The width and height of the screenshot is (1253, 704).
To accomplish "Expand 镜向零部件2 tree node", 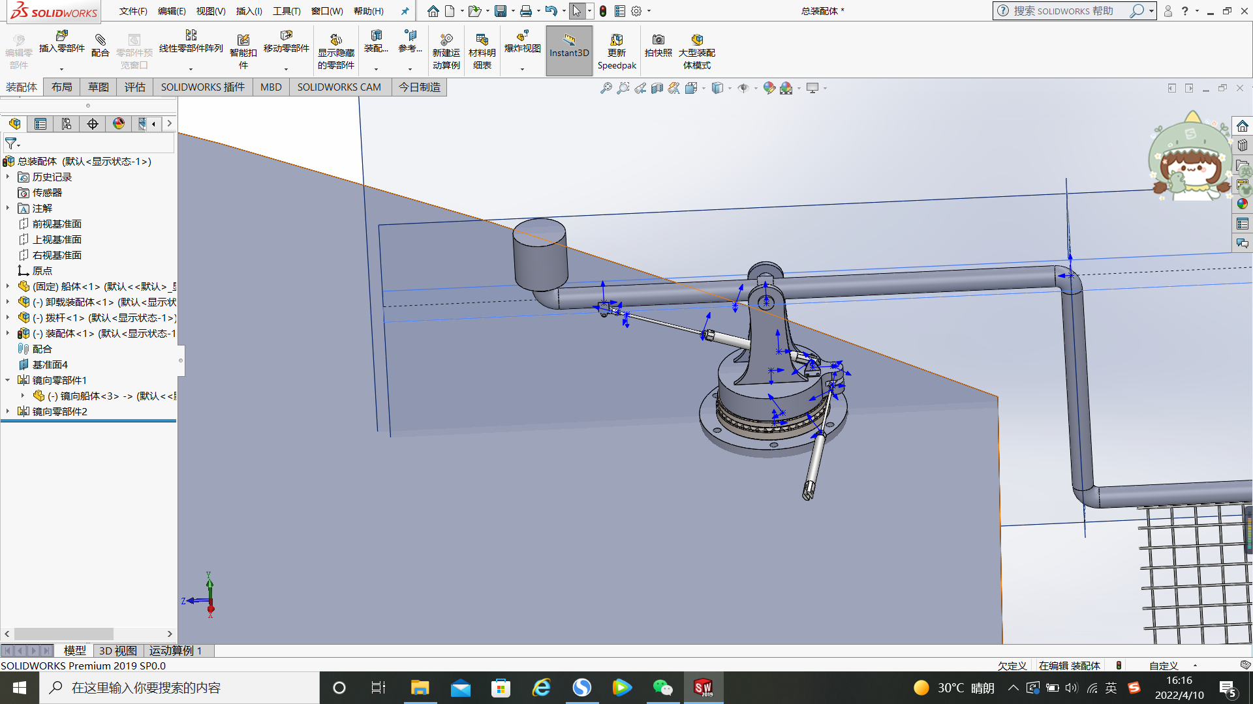I will coord(8,411).
